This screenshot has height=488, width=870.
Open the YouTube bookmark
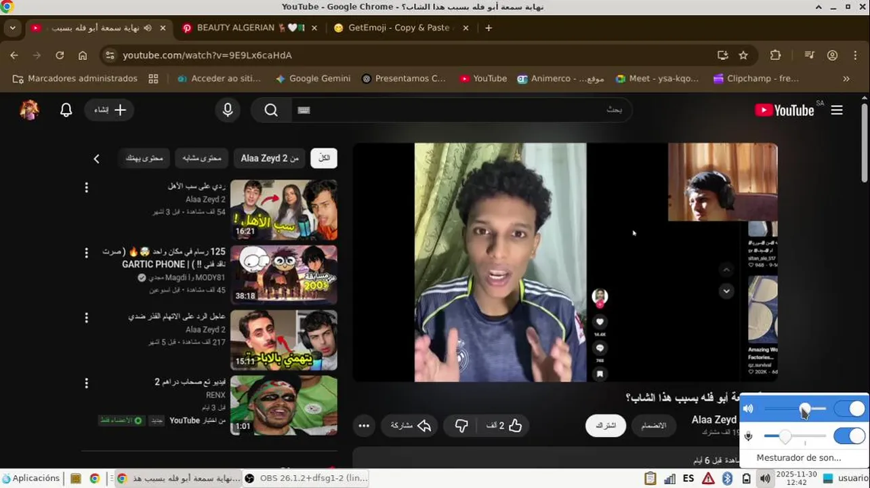(482, 79)
